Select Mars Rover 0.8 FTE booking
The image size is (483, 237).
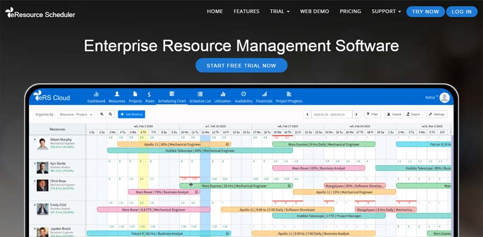[x=153, y=210]
